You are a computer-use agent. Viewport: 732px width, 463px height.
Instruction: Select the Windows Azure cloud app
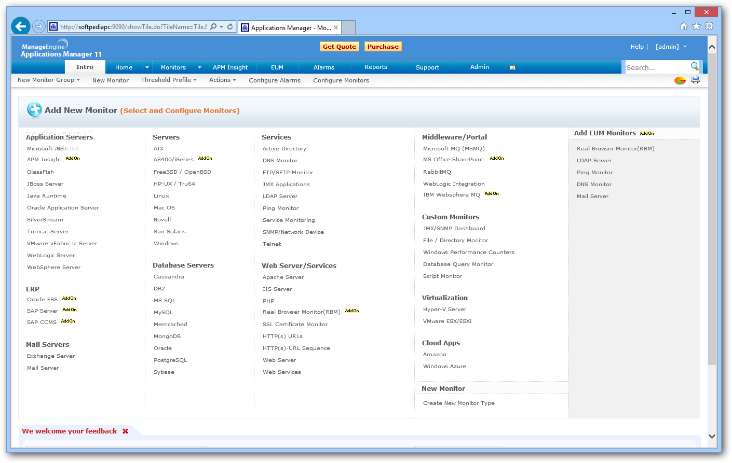click(444, 367)
